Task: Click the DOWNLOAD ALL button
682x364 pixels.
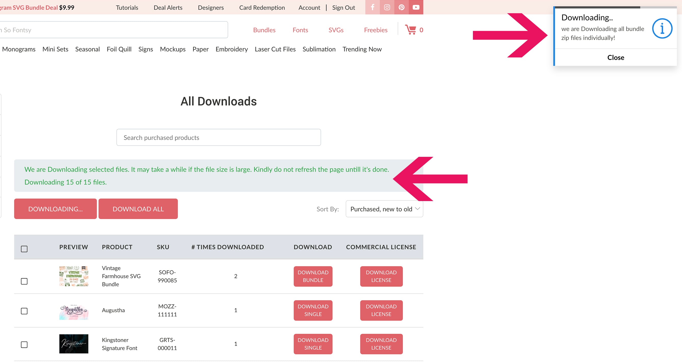Action: tap(138, 209)
